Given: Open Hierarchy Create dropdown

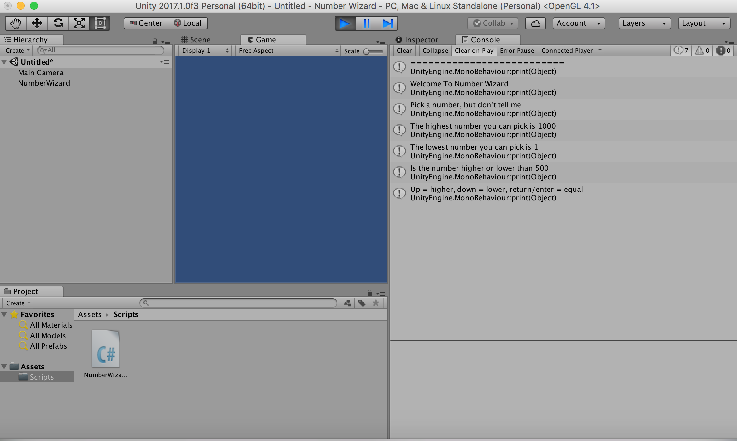Looking at the screenshot, I should 17,50.
